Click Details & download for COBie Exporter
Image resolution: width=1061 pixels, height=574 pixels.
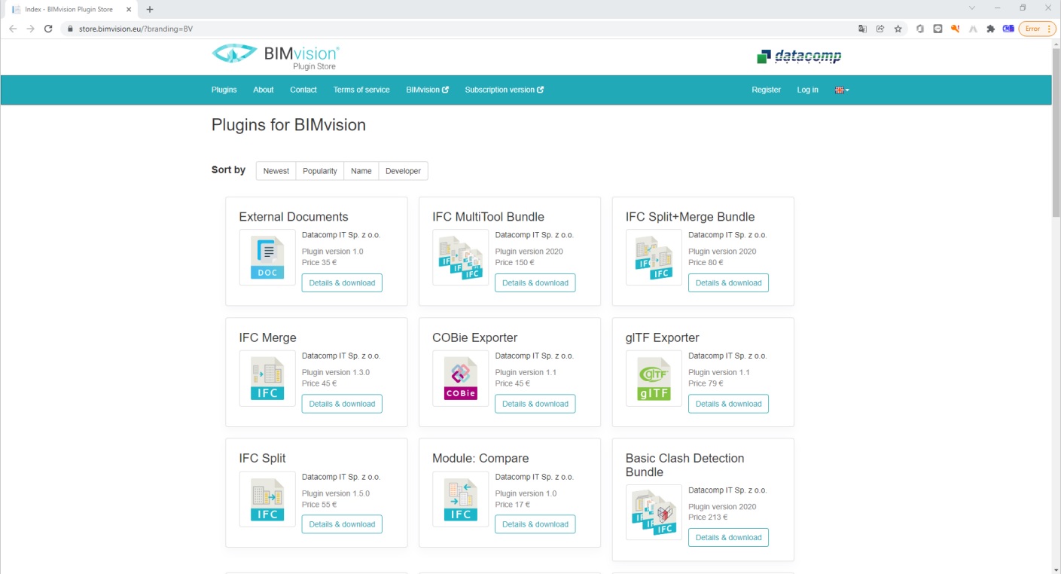[x=535, y=404]
